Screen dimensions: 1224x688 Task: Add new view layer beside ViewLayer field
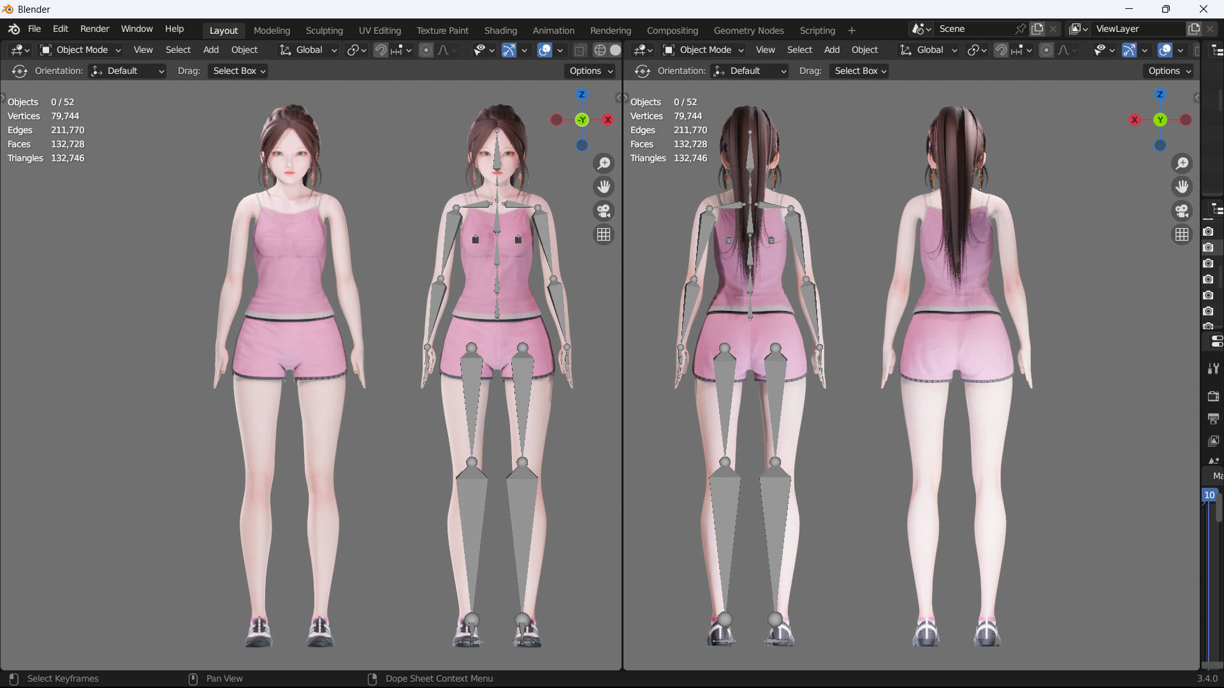1194,29
